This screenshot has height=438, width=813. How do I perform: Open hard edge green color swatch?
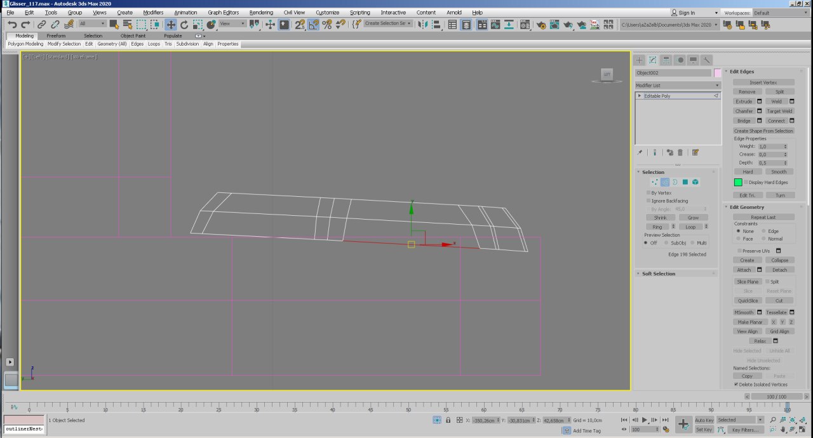coord(738,182)
